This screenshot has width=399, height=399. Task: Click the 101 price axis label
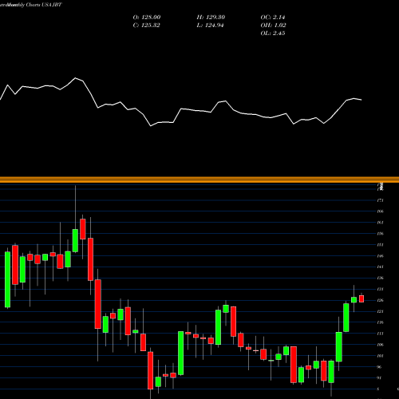click(380, 356)
